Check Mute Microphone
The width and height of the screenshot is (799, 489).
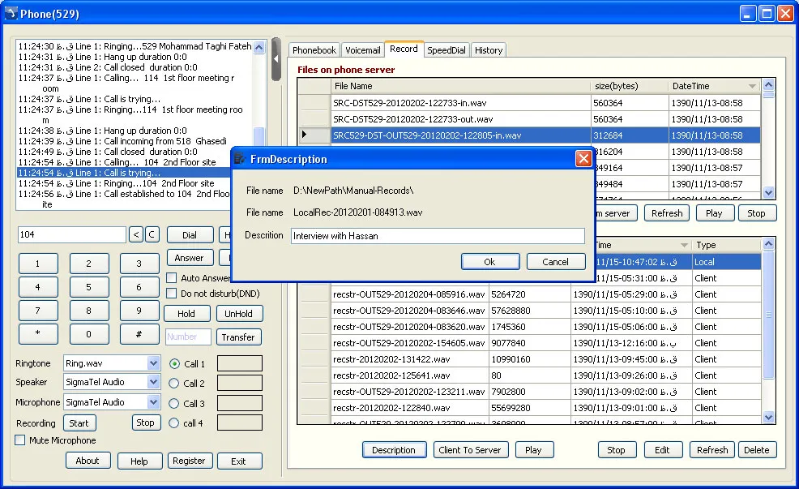20,440
